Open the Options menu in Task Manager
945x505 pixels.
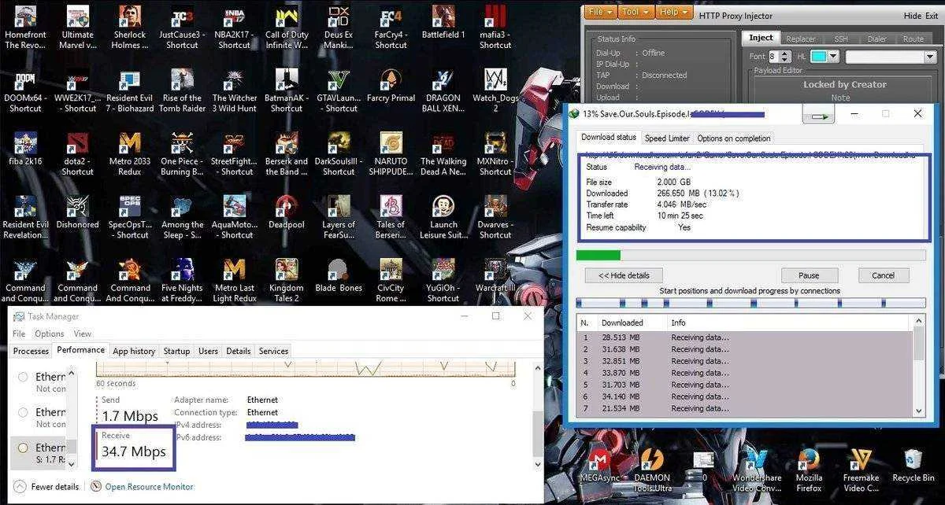[50, 334]
